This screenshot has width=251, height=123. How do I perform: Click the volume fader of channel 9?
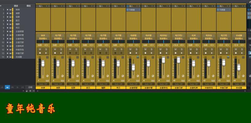tap(163, 60)
